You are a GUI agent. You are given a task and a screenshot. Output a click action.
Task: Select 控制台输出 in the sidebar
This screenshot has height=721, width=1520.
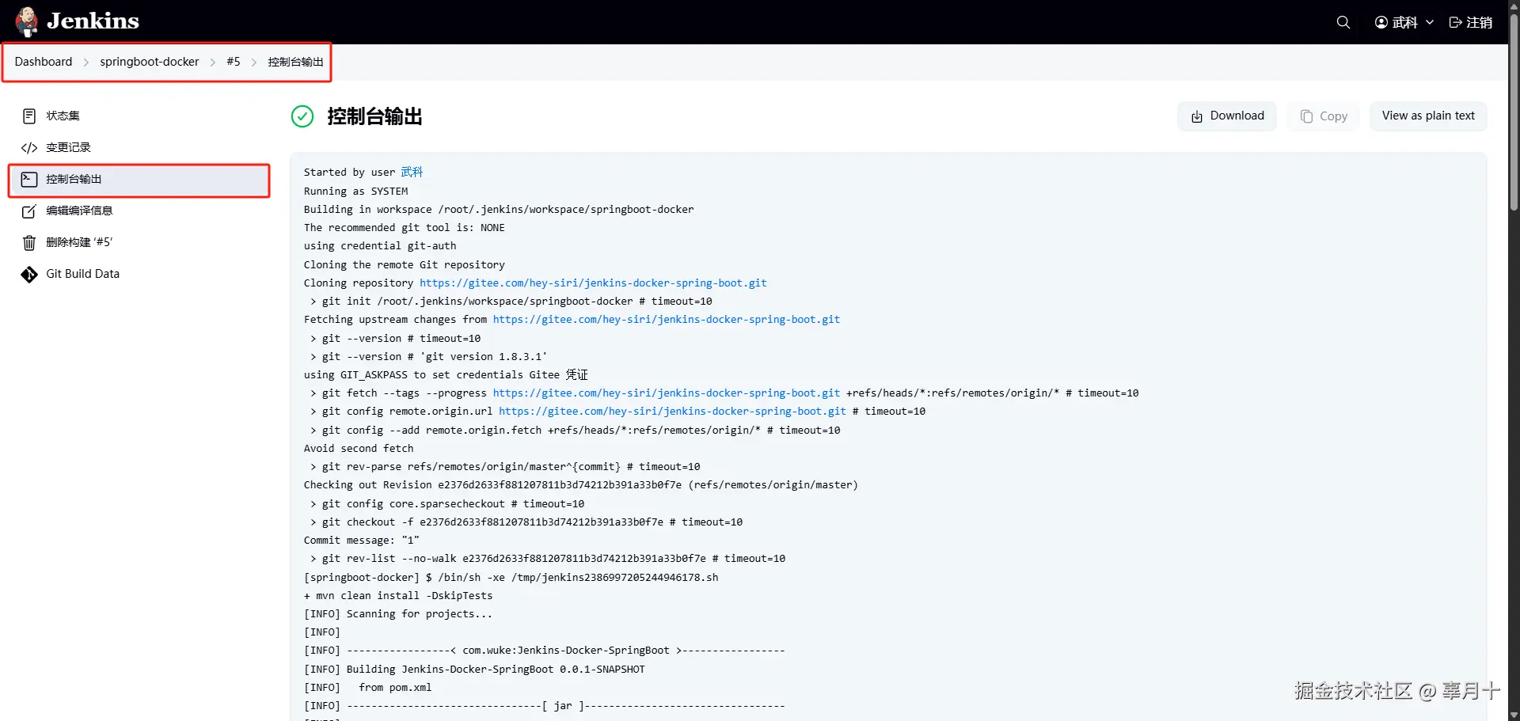point(74,180)
